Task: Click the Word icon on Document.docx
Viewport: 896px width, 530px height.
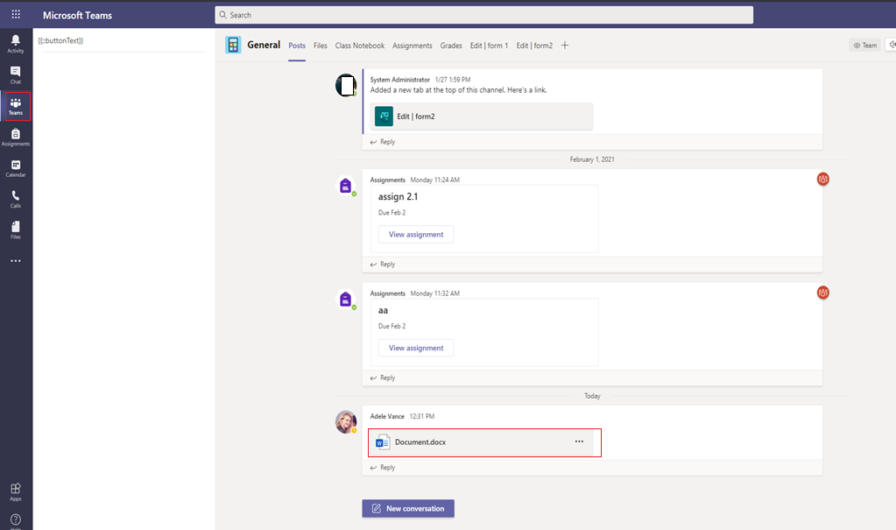Action: [382, 442]
